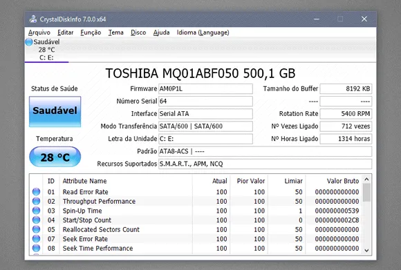Click status orb for Seek Error Rate

(x=37, y=239)
